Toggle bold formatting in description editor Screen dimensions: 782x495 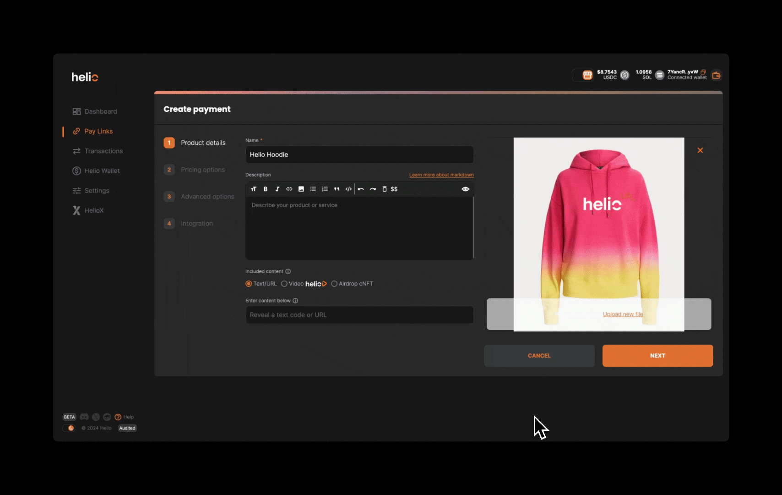coord(266,189)
